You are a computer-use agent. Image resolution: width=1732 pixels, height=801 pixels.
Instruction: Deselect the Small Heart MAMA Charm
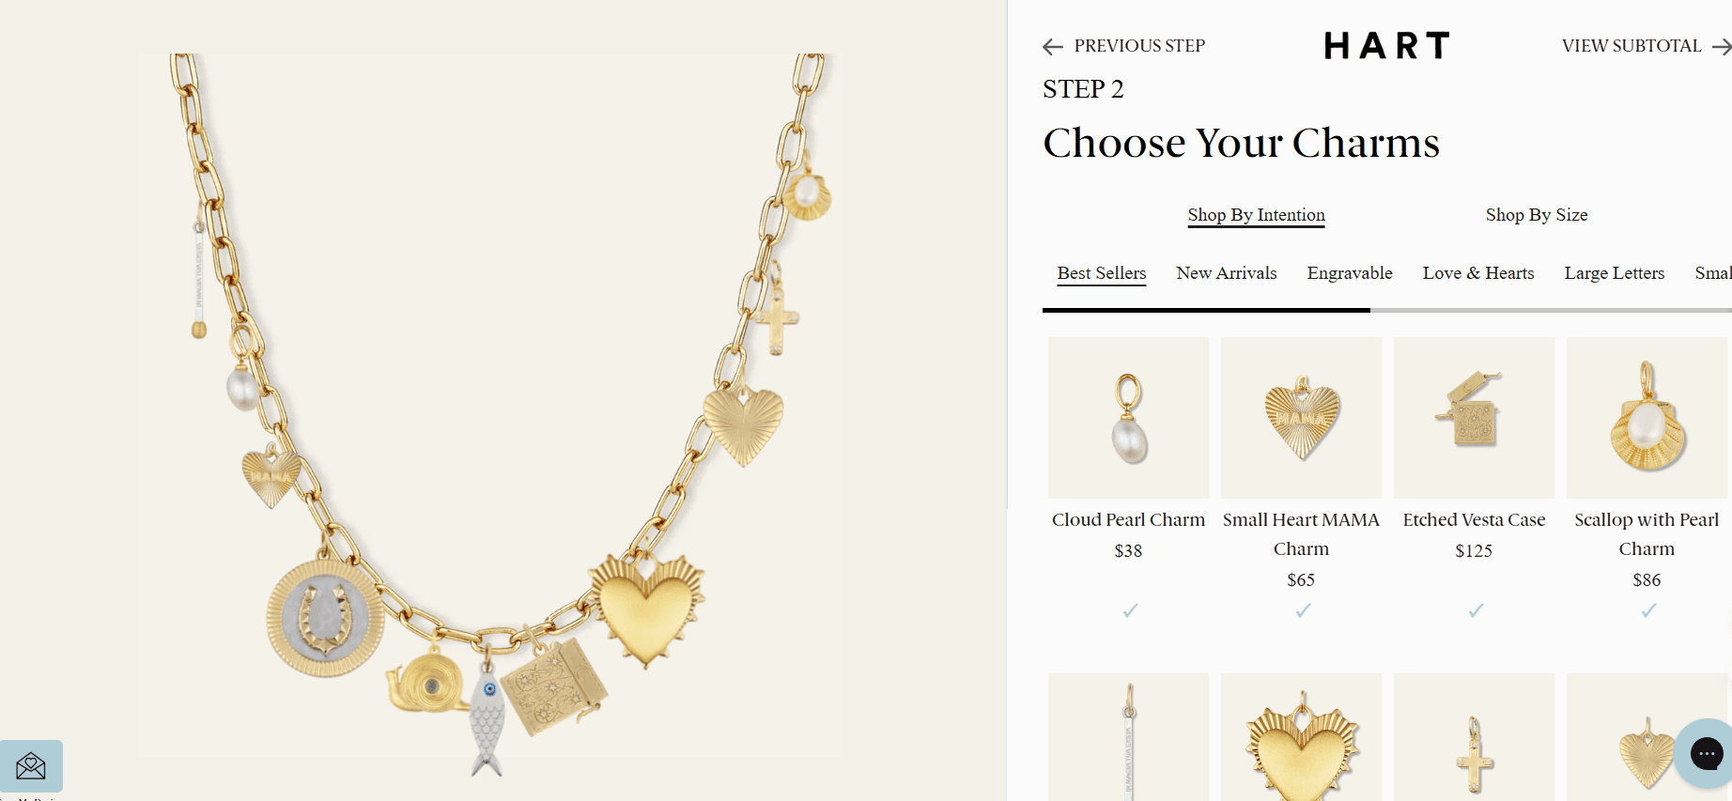[x=1301, y=610]
